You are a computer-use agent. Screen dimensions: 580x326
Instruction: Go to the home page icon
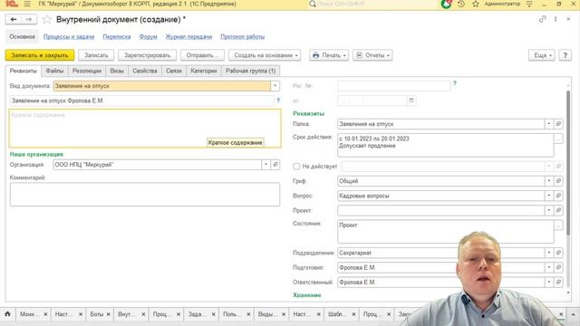[x=7, y=314]
